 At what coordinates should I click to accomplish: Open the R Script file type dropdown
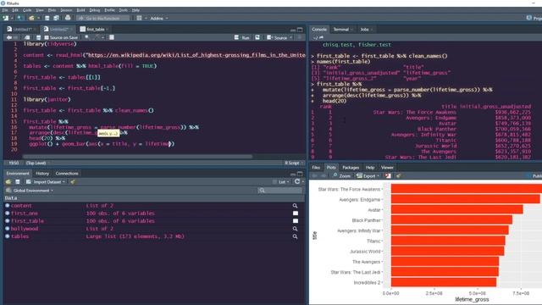(x=294, y=163)
